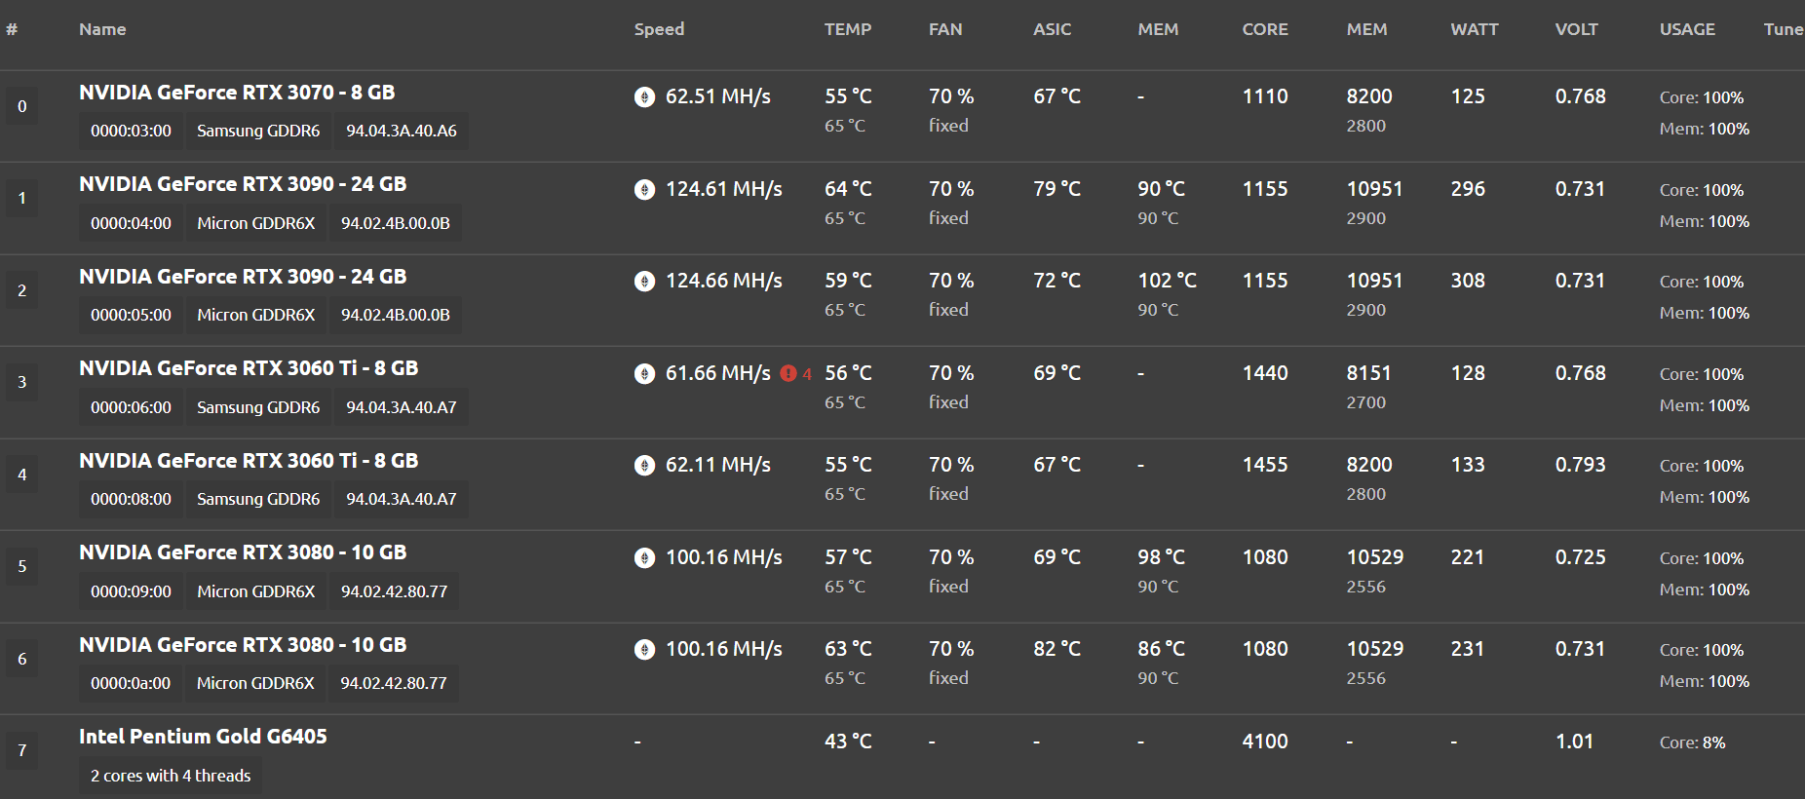This screenshot has height=799, width=1805.
Task: Click the Samsung GDDR6 tag on RTX 3070
Action: tap(258, 131)
